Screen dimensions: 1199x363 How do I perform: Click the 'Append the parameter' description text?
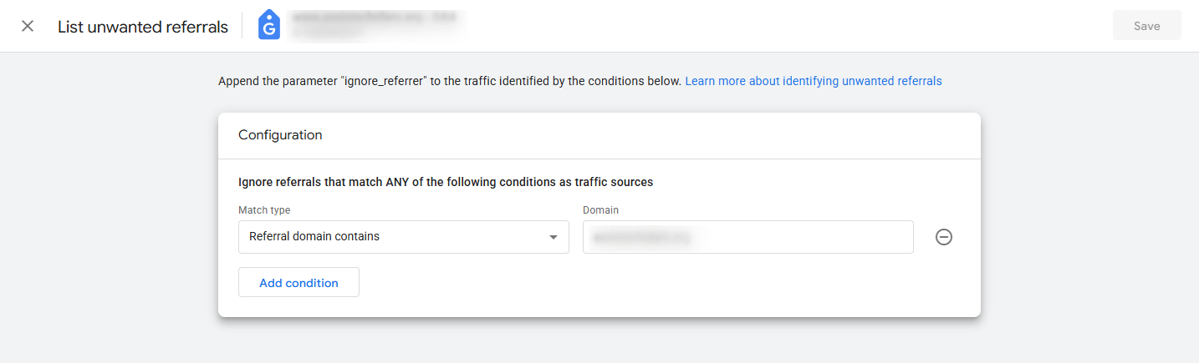pos(449,81)
